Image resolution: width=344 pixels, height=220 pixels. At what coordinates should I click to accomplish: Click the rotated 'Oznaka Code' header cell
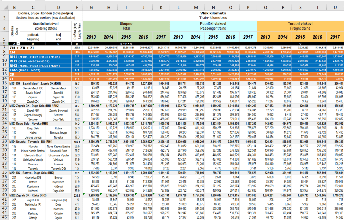(x=14, y=32)
